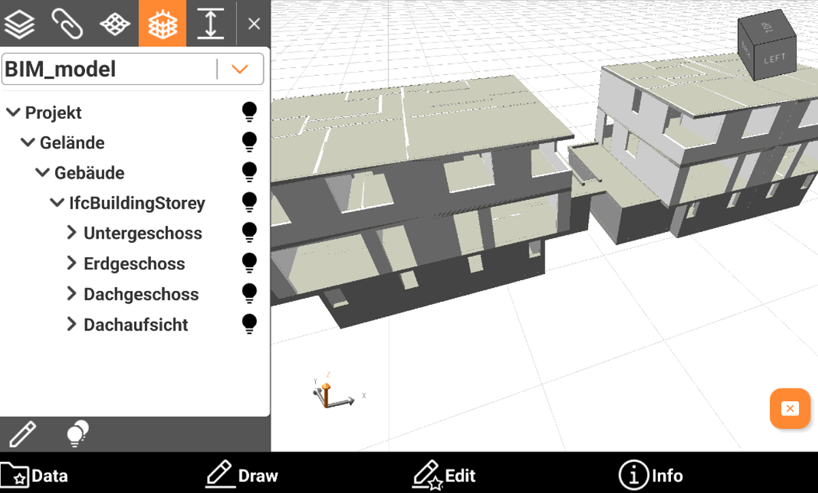Open the Edit menu
The image size is (818, 493).
[x=444, y=475]
